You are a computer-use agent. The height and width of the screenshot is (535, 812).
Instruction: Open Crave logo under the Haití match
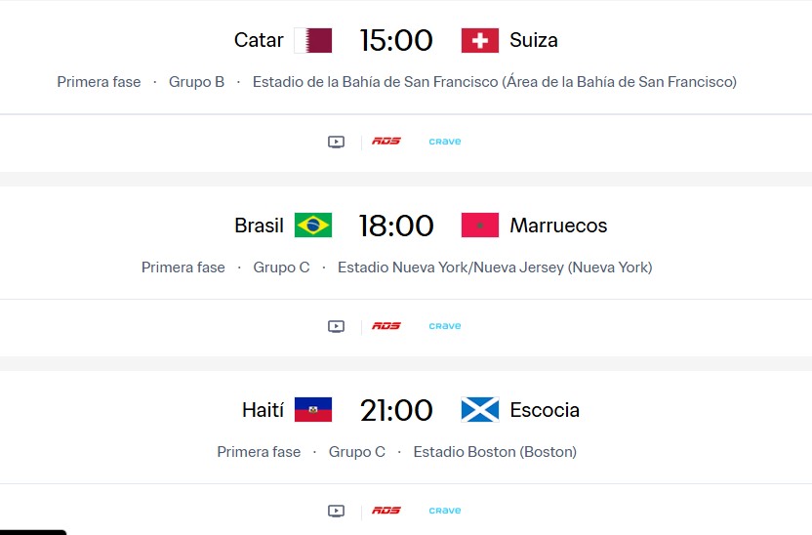(x=445, y=511)
